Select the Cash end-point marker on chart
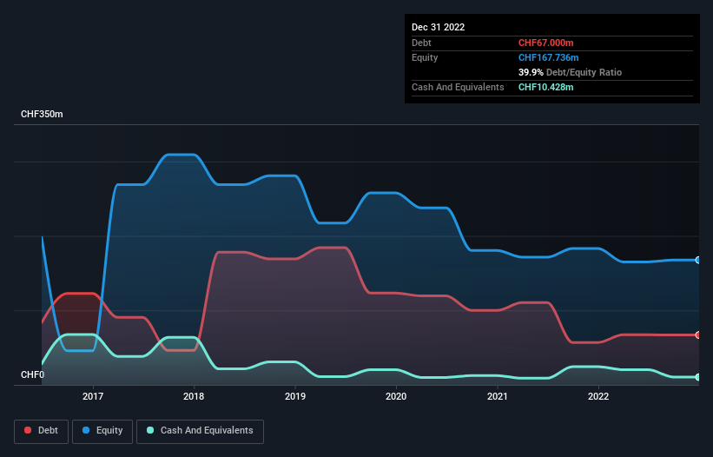 point(698,377)
